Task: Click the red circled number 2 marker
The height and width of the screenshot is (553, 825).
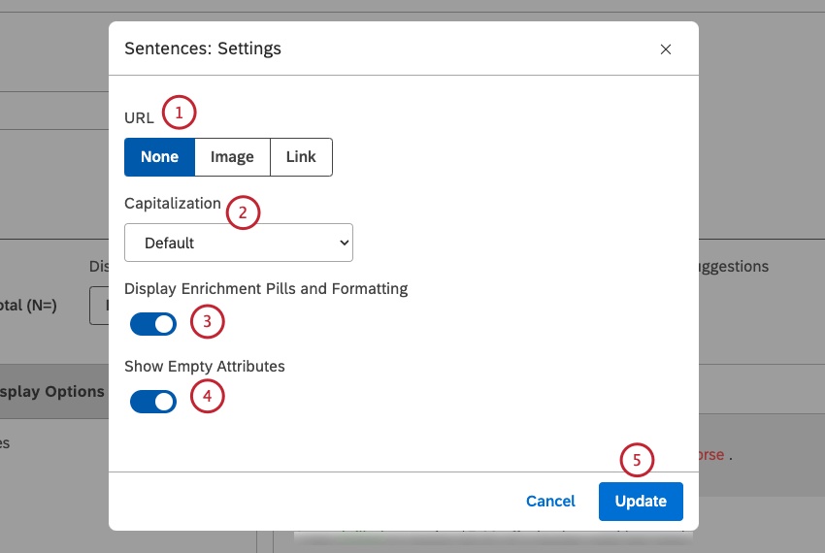Action: 243,211
